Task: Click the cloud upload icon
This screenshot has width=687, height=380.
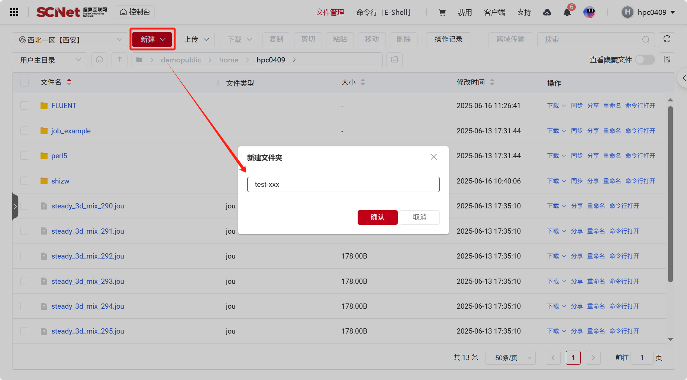Action: [547, 12]
